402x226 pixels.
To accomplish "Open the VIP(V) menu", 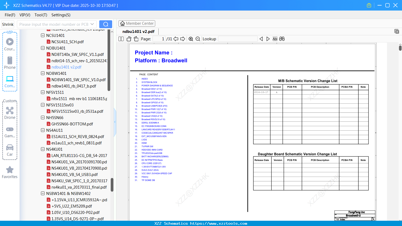I will click(x=25, y=15).
